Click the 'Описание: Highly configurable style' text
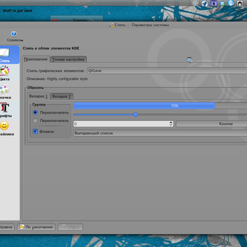This screenshot has width=247, height=247. point(57,79)
